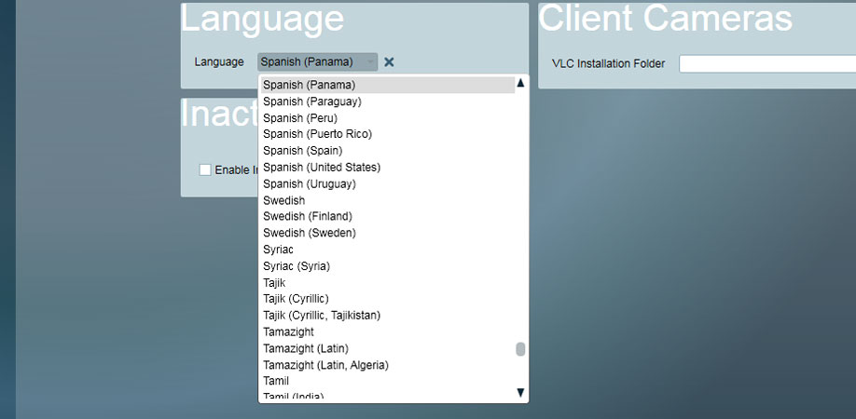Click the dropdown list scrollbar thumb

520,349
